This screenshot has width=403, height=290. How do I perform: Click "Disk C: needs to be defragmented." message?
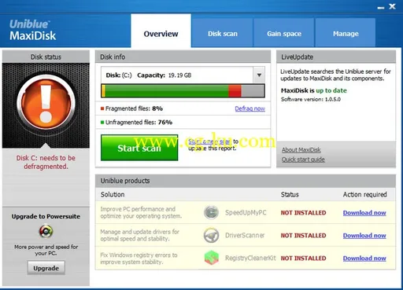click(46, 162)
